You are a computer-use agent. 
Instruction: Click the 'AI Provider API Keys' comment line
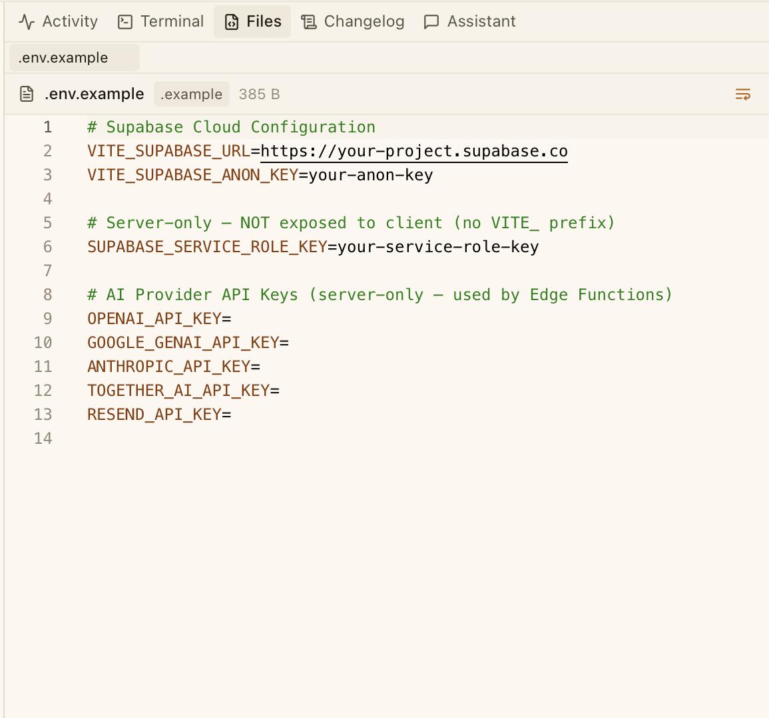coord(380,295)
